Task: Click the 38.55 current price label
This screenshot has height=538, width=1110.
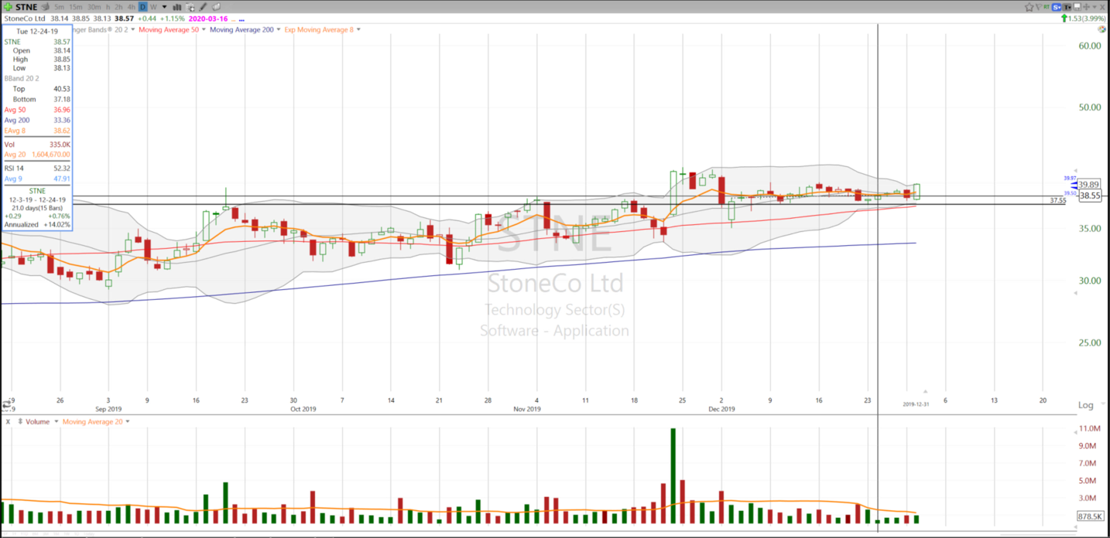Action: coord(1090,196)
